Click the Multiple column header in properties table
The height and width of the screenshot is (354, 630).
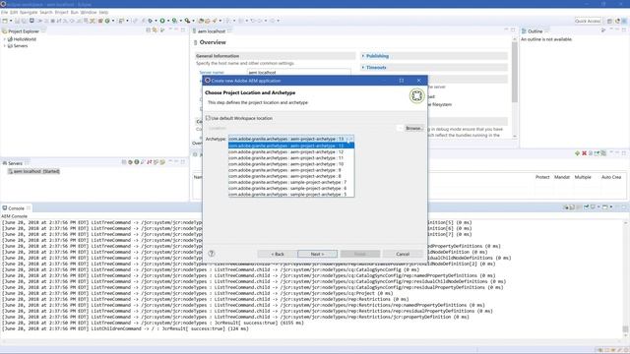coord(583,177)
